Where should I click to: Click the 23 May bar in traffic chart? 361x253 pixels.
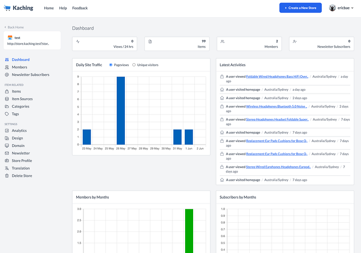87,137
